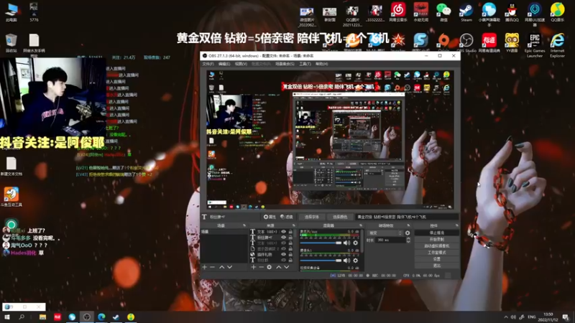Toggle lock on 插件礼物 source
The image size is (575, 323).
tap(290, 254)
